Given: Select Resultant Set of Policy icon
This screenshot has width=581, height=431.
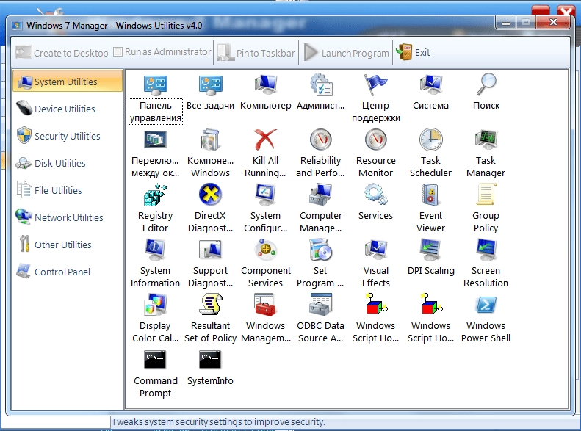Looking at the screenshot, I should click(x=211, y=305).
